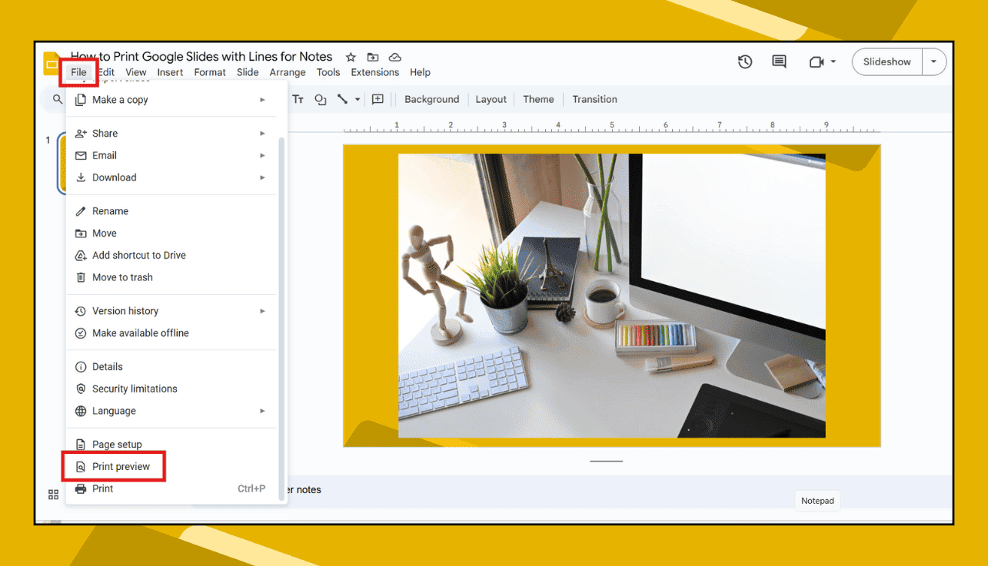Click the Transition button
988x566 pixels.
tap(594, 99)
